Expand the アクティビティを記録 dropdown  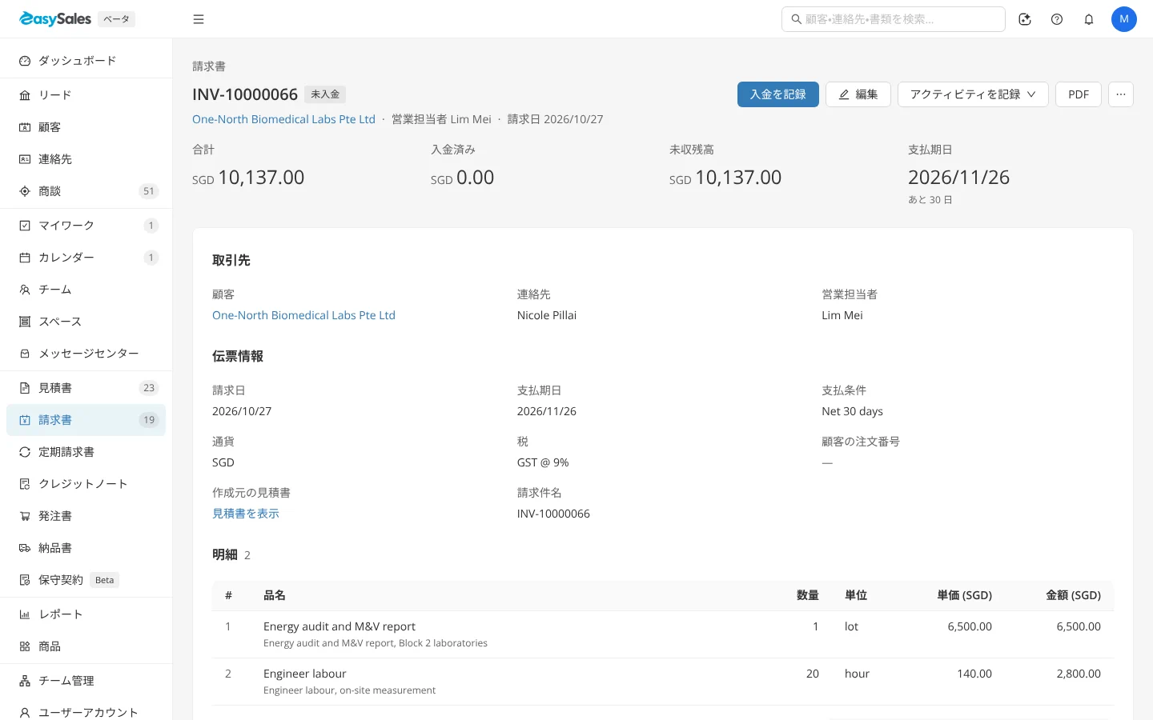(973, 94)
